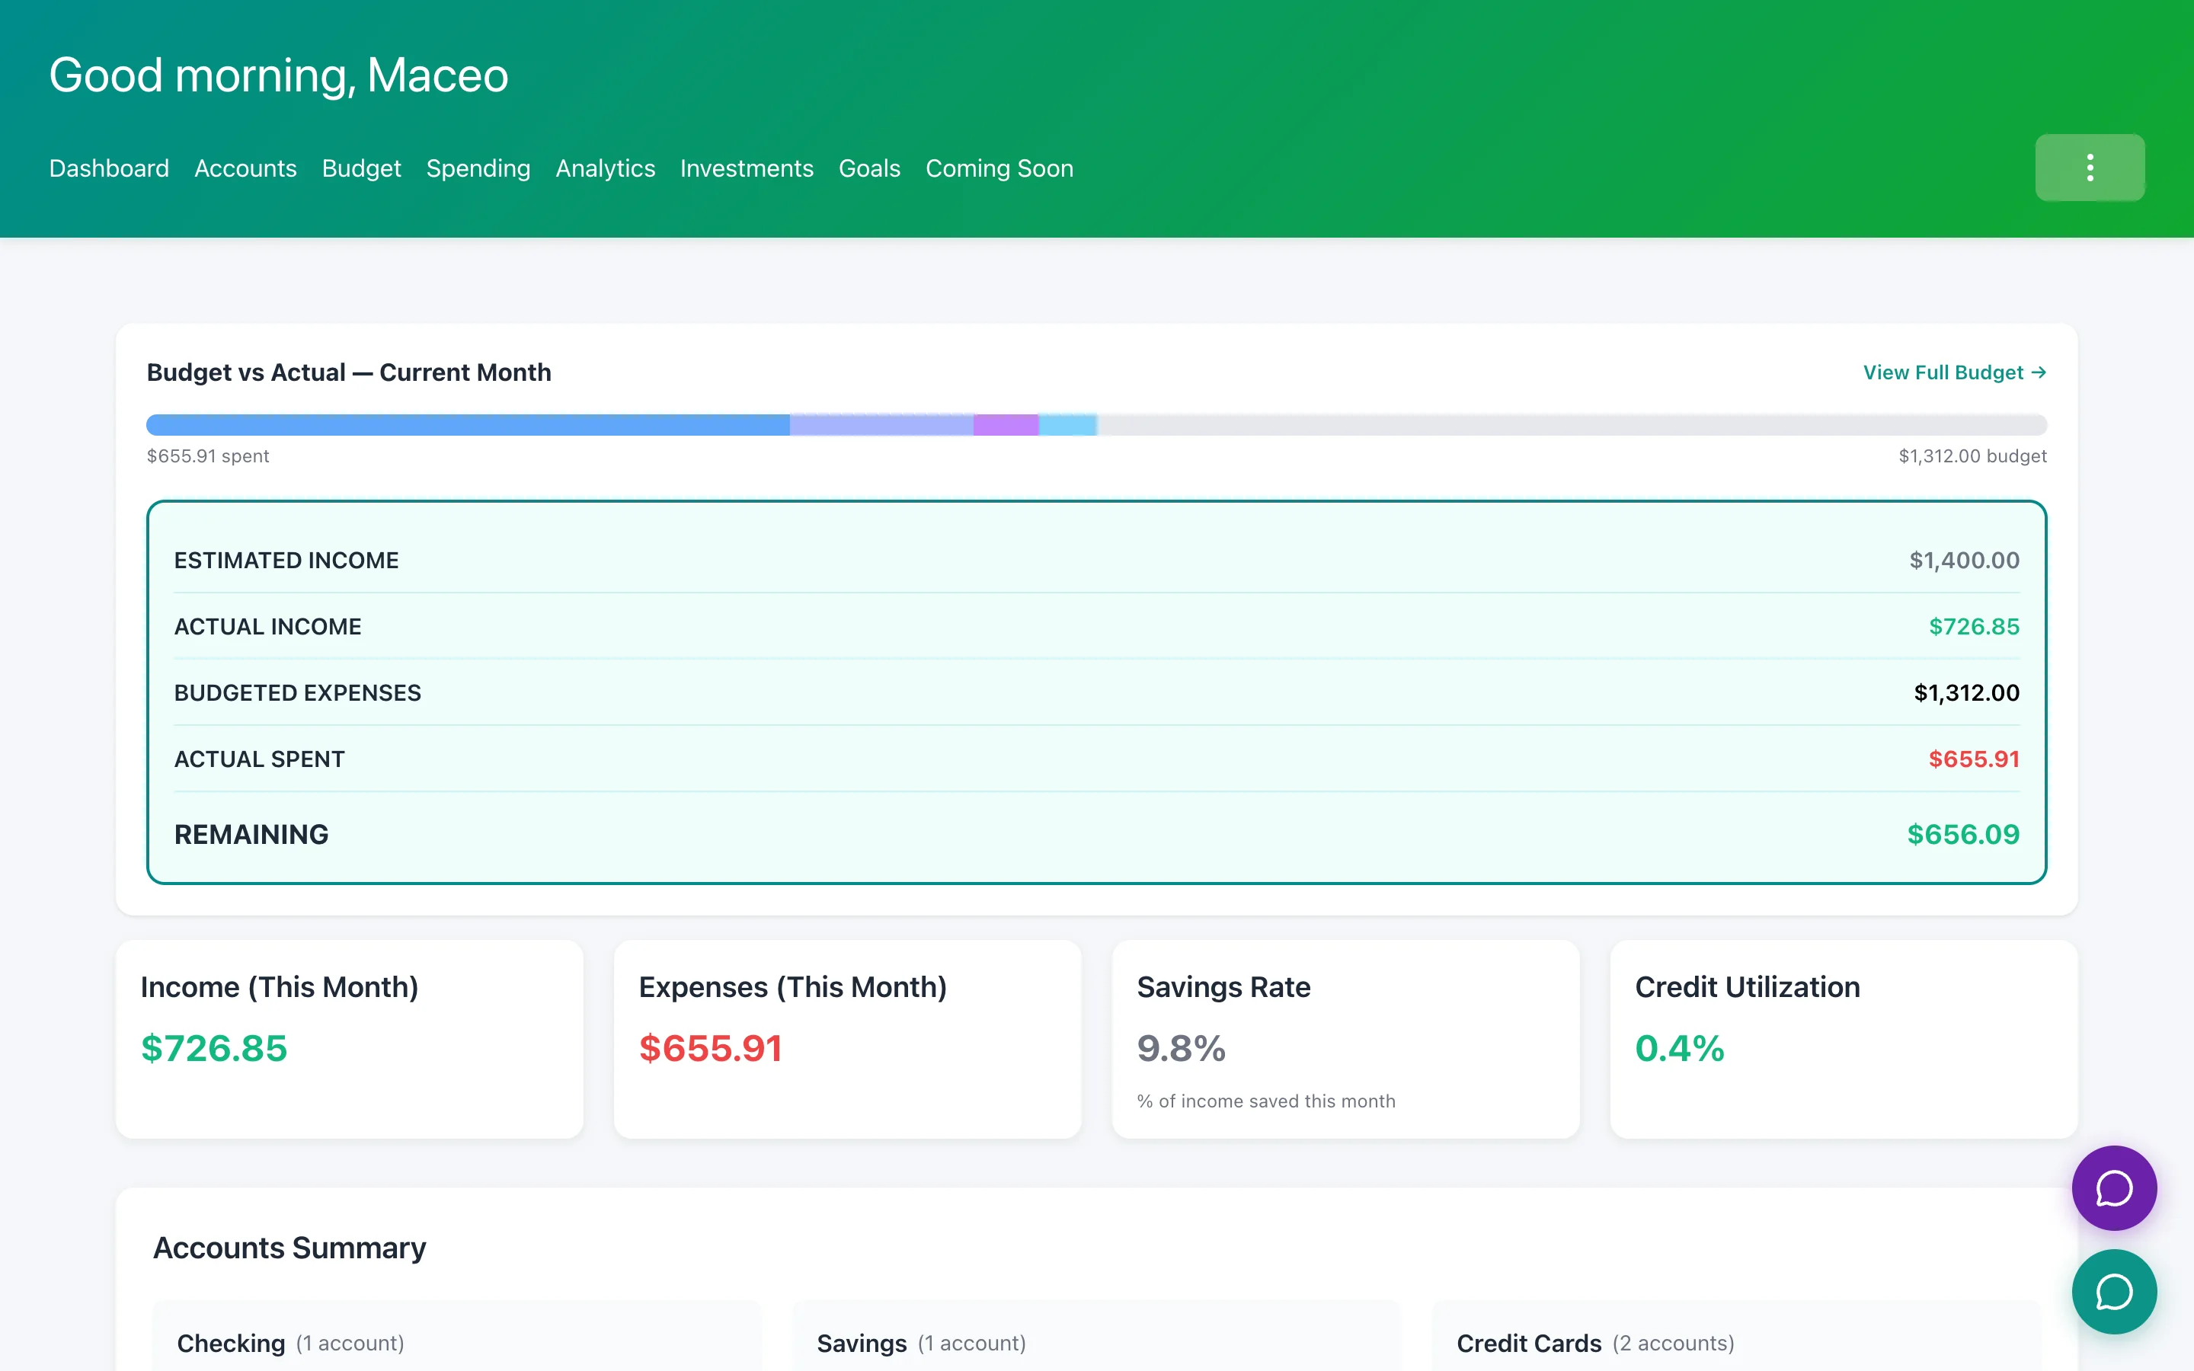Open the Accounts page
The width and height of the screenshot is (2194, 1371).
click(245, 168)
